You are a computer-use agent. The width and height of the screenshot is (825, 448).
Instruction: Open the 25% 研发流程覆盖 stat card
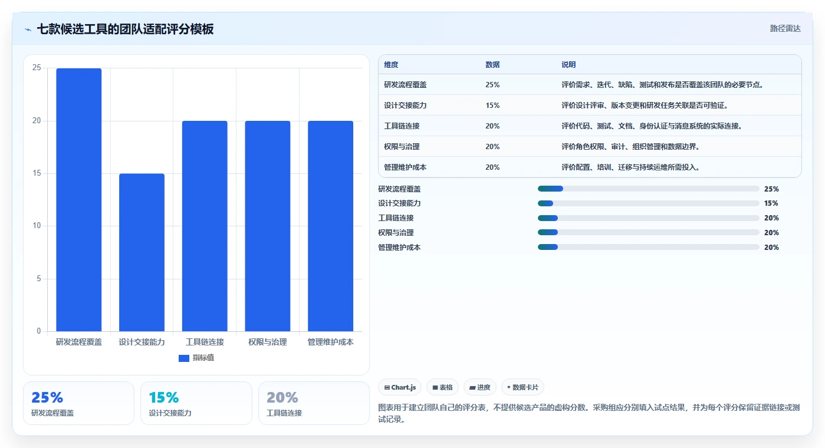coord(78,403)
